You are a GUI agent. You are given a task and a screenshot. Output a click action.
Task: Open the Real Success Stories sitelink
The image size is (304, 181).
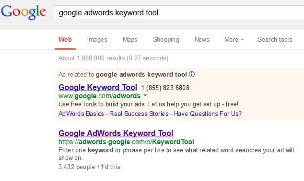139,113
